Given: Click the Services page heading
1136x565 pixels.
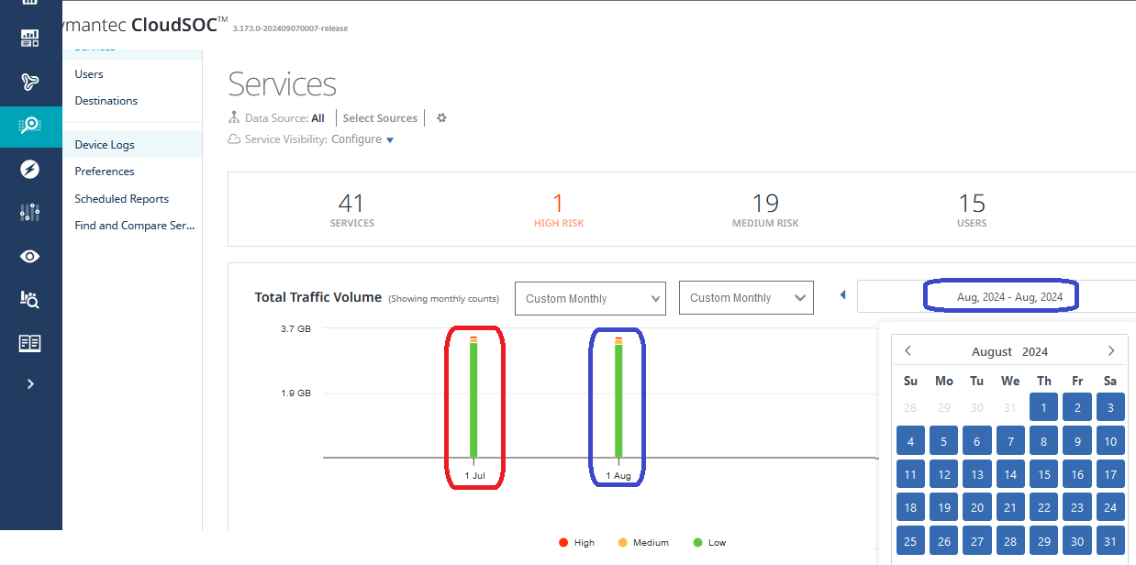Looking at the screenshot, I should [283, 84].
